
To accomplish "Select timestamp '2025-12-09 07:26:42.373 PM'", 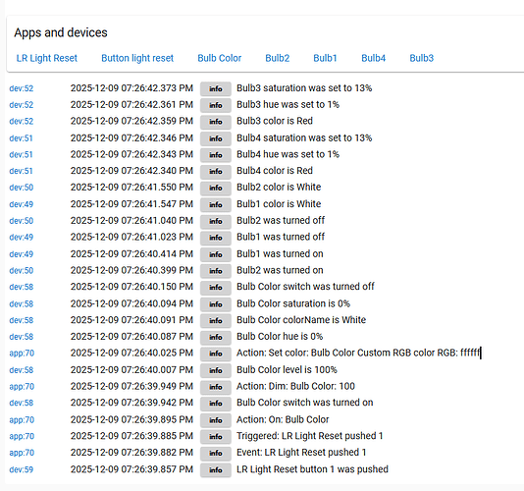I will (x=131, y=88).
